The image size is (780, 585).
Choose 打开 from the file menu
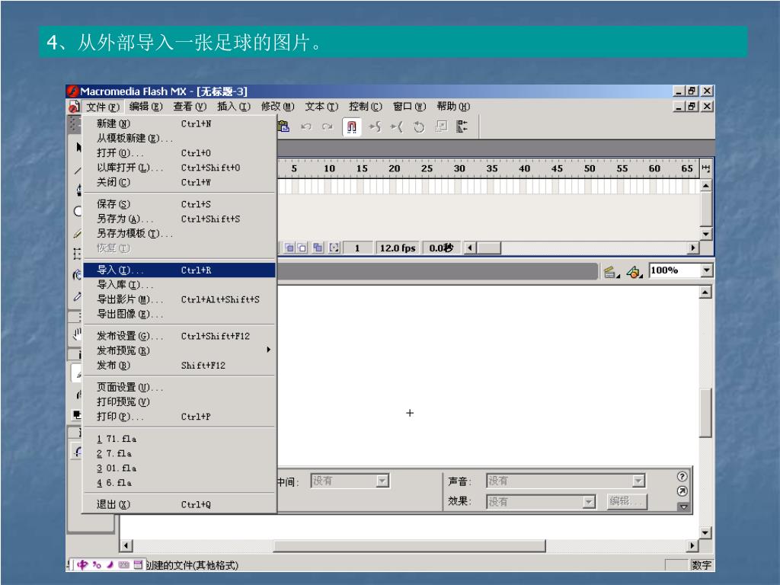click(x=180, y=152)
